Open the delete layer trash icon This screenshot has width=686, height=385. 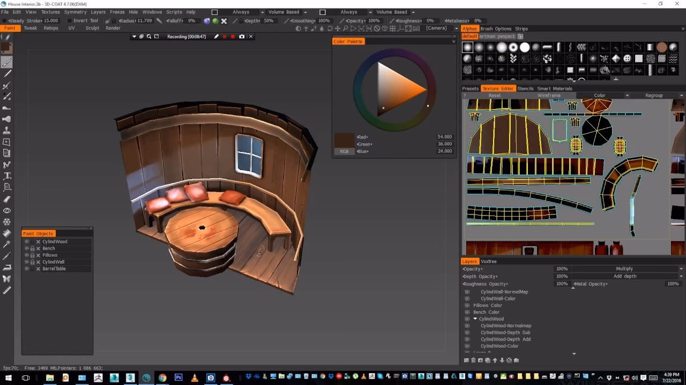coord(473,360)
